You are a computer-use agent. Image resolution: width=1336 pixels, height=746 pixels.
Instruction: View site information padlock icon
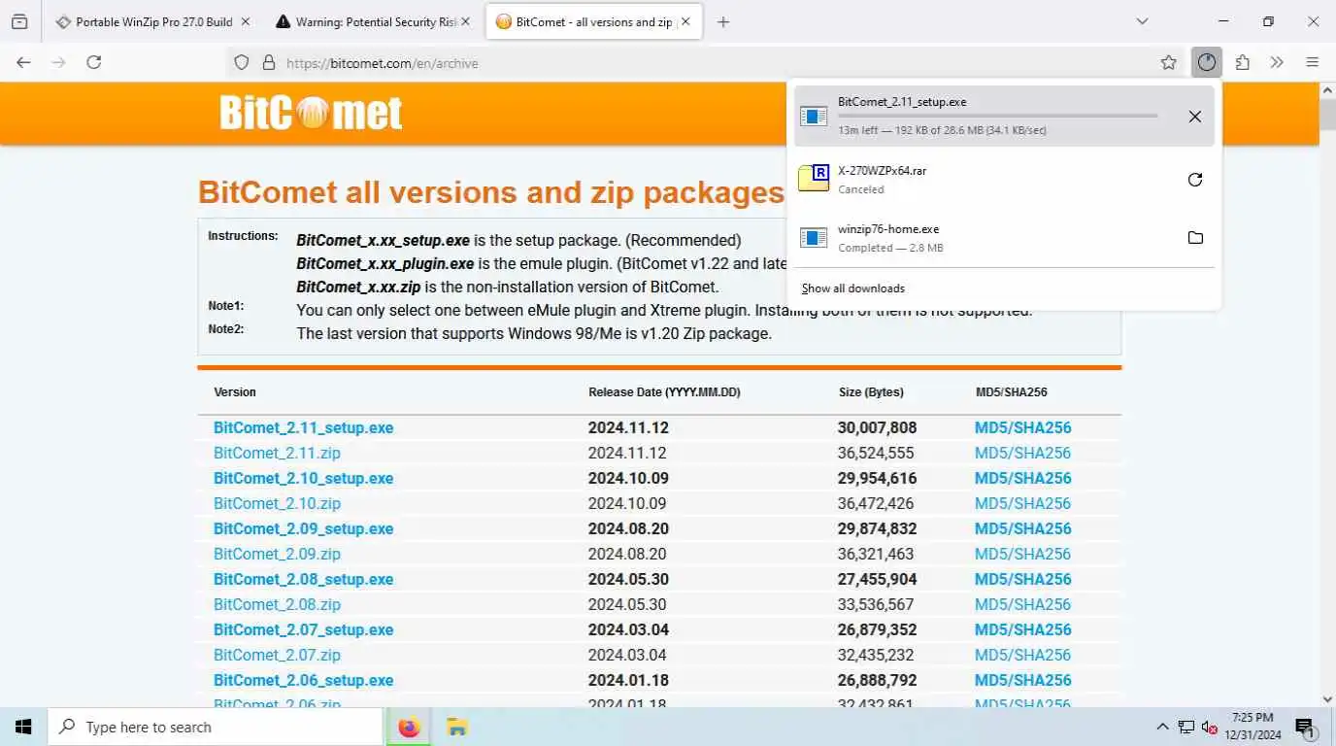270,63
